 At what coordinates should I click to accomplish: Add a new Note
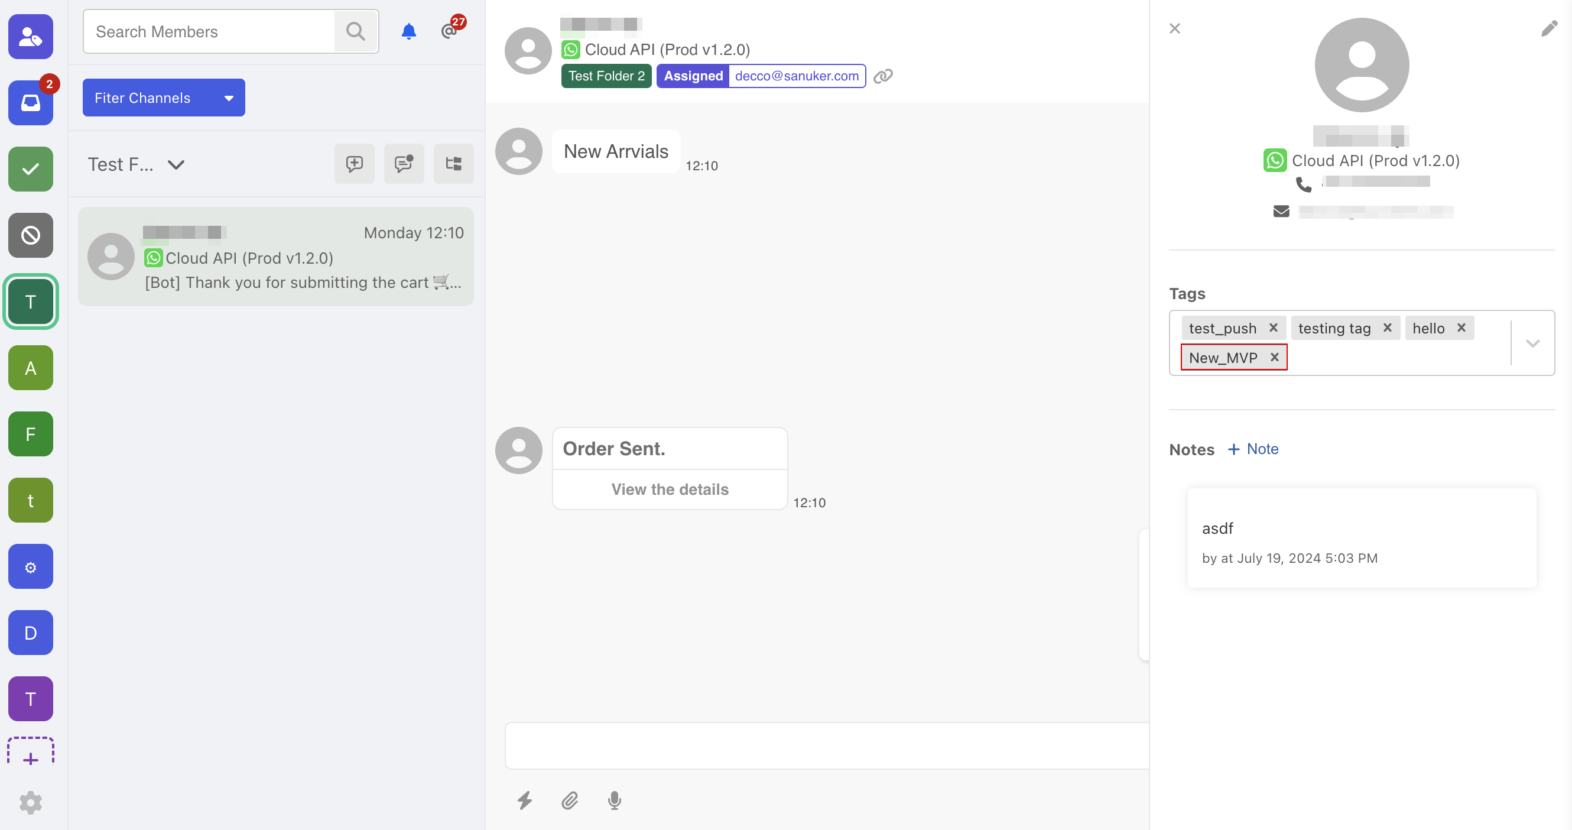[x=1252, y=449]
